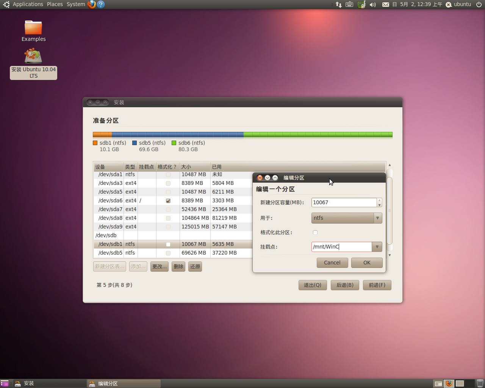Select blue sdb5 segment in partition bar
Screen dimensions: 485x388
point(178,135)
